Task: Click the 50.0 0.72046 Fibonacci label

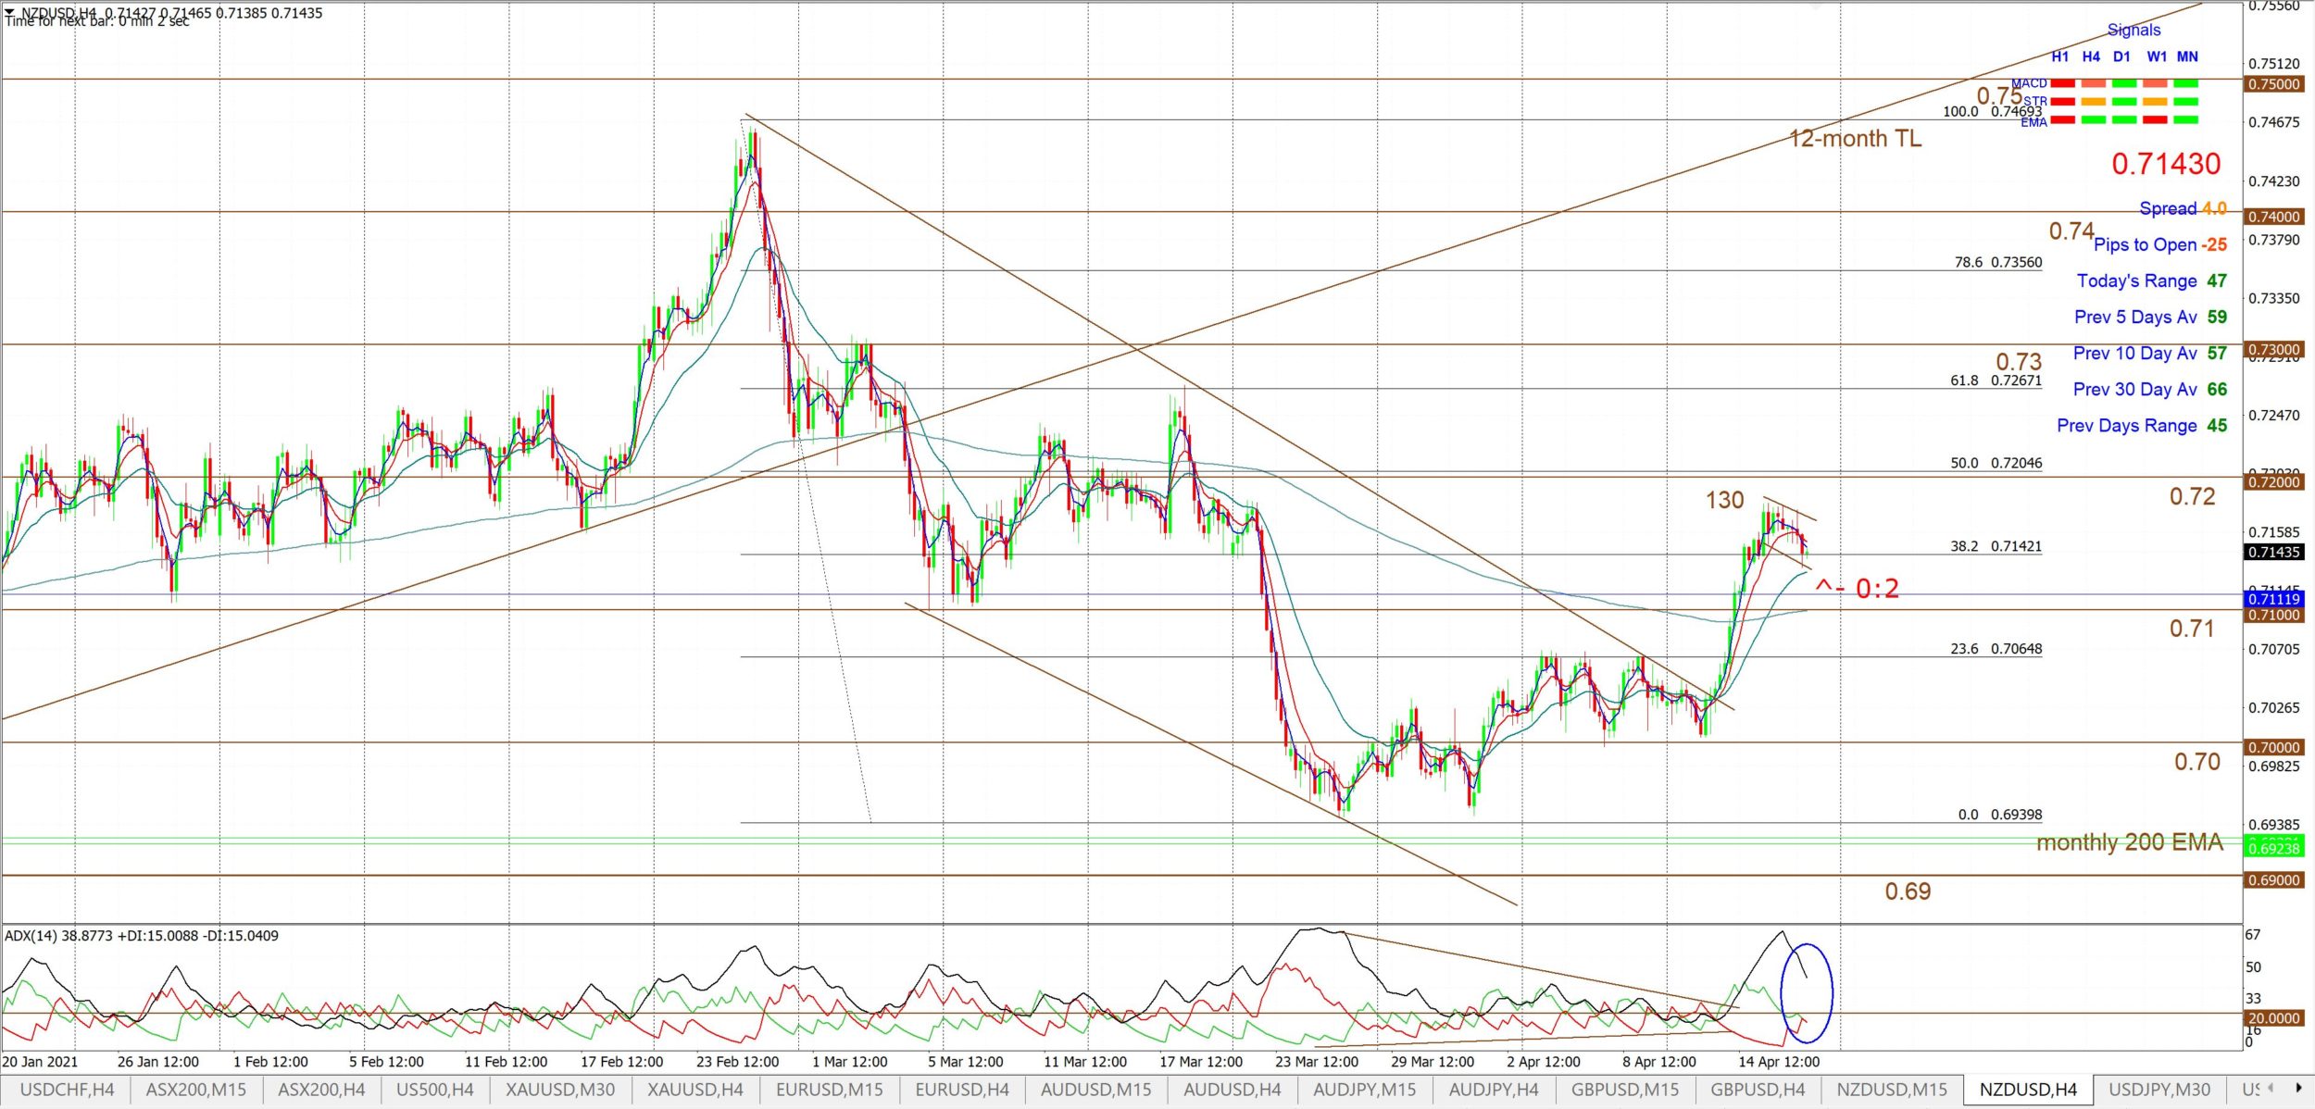Action: click(1996, 463)
